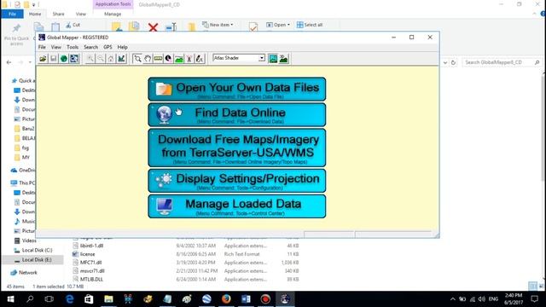Open File Explorer from the taskbar

point(108,299)
